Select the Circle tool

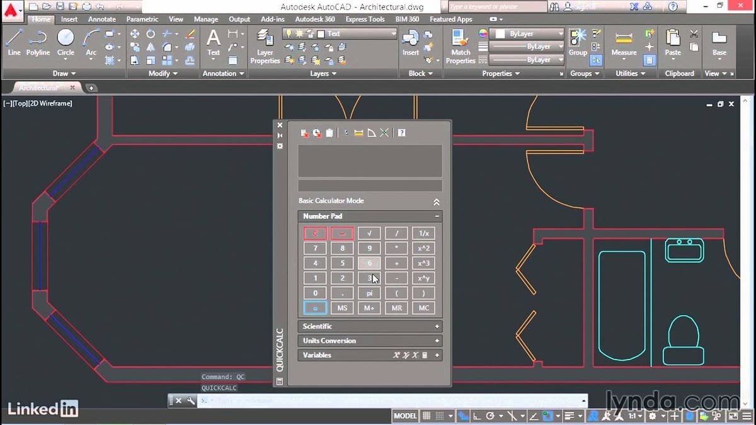(66, 42)
